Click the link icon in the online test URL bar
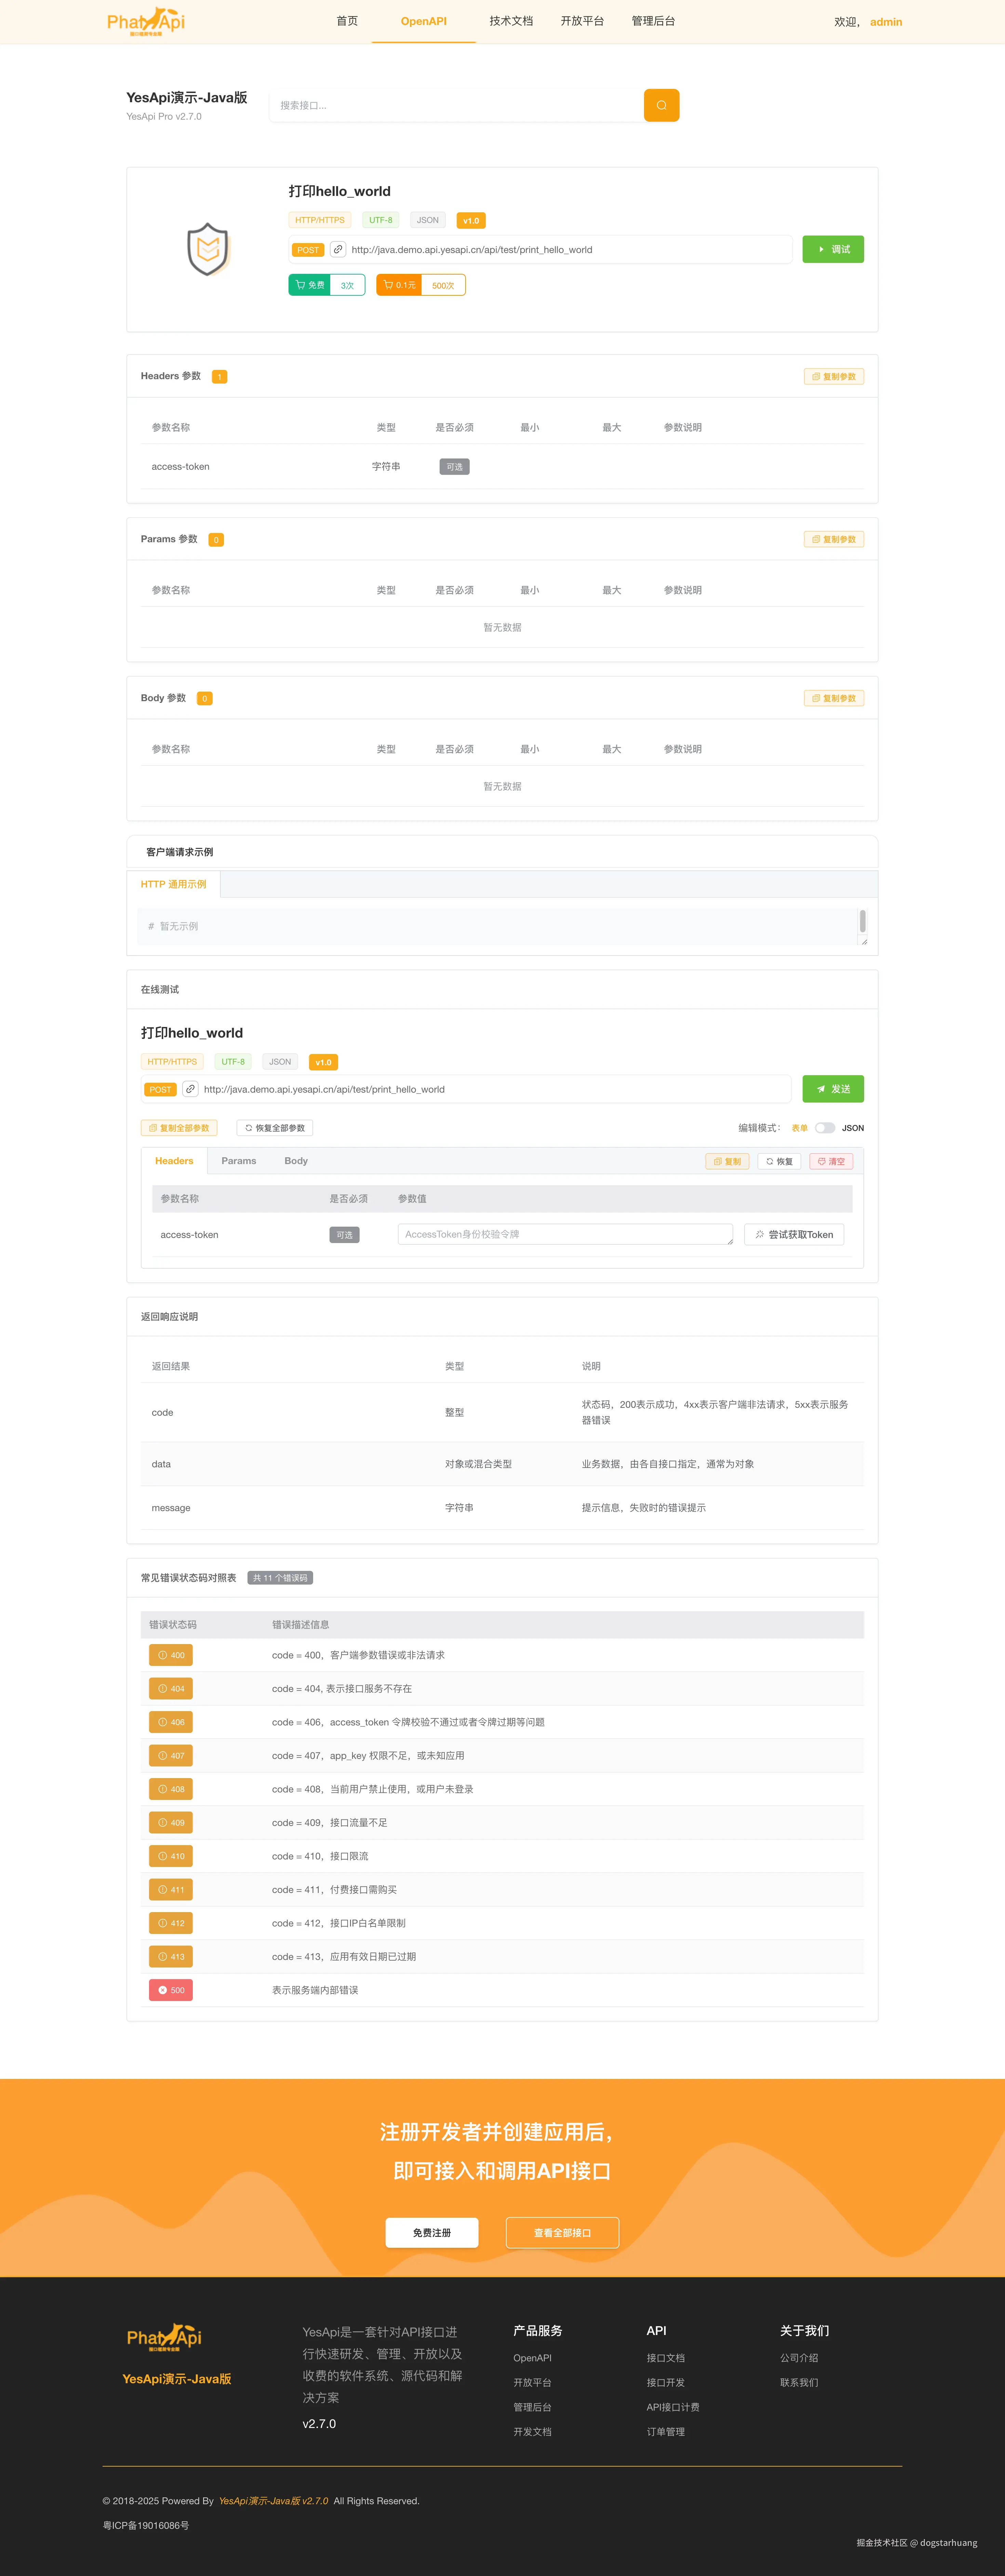The height and width of the screenshot is (2576, 1005). 190,1089
